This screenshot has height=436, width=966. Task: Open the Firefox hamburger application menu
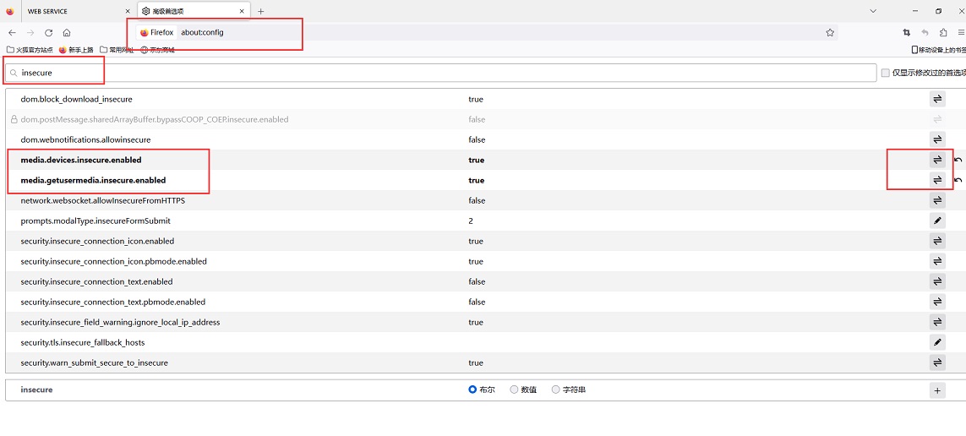pyautogui.click(x=961, y=33)
